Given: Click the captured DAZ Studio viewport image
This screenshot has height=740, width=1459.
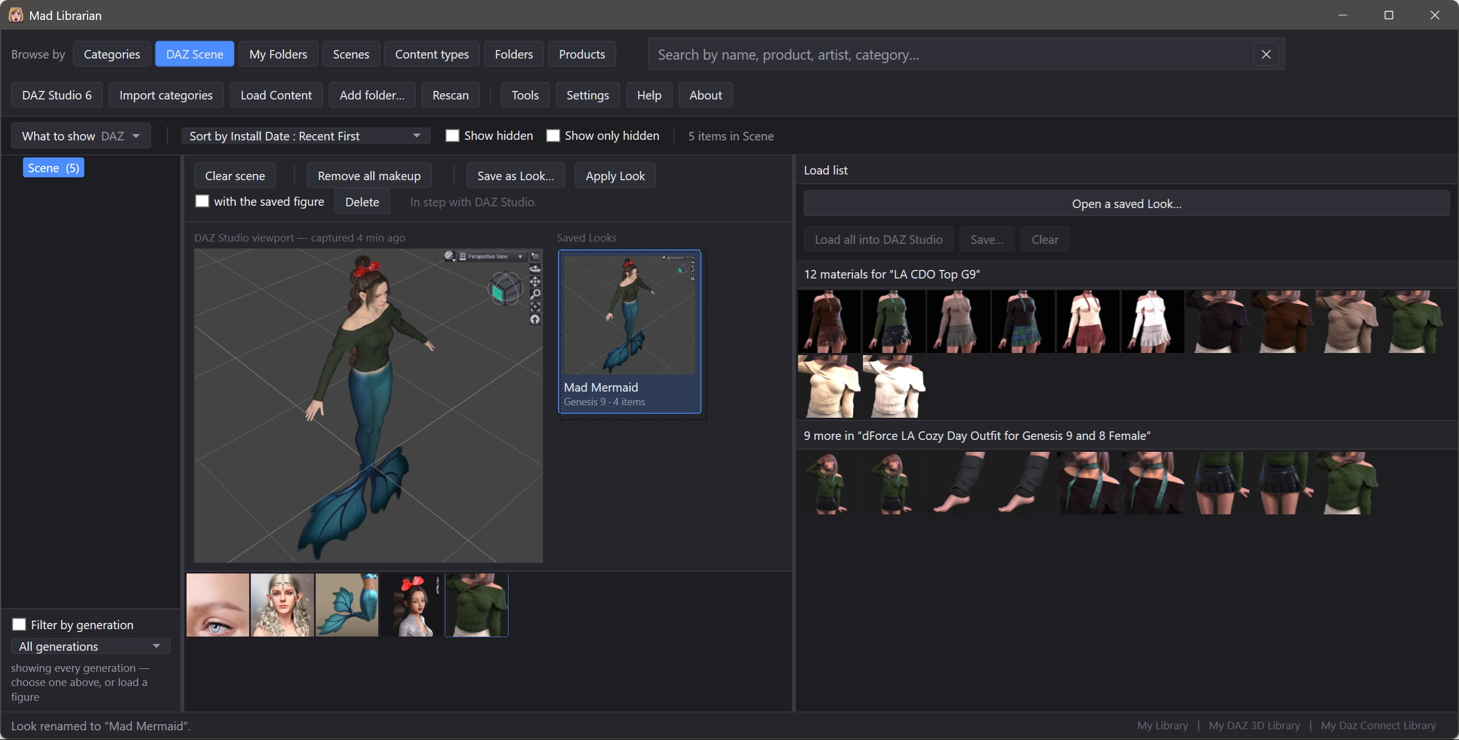Looking at the screenshot, I should pyautogui.click(x=368, y=405).
